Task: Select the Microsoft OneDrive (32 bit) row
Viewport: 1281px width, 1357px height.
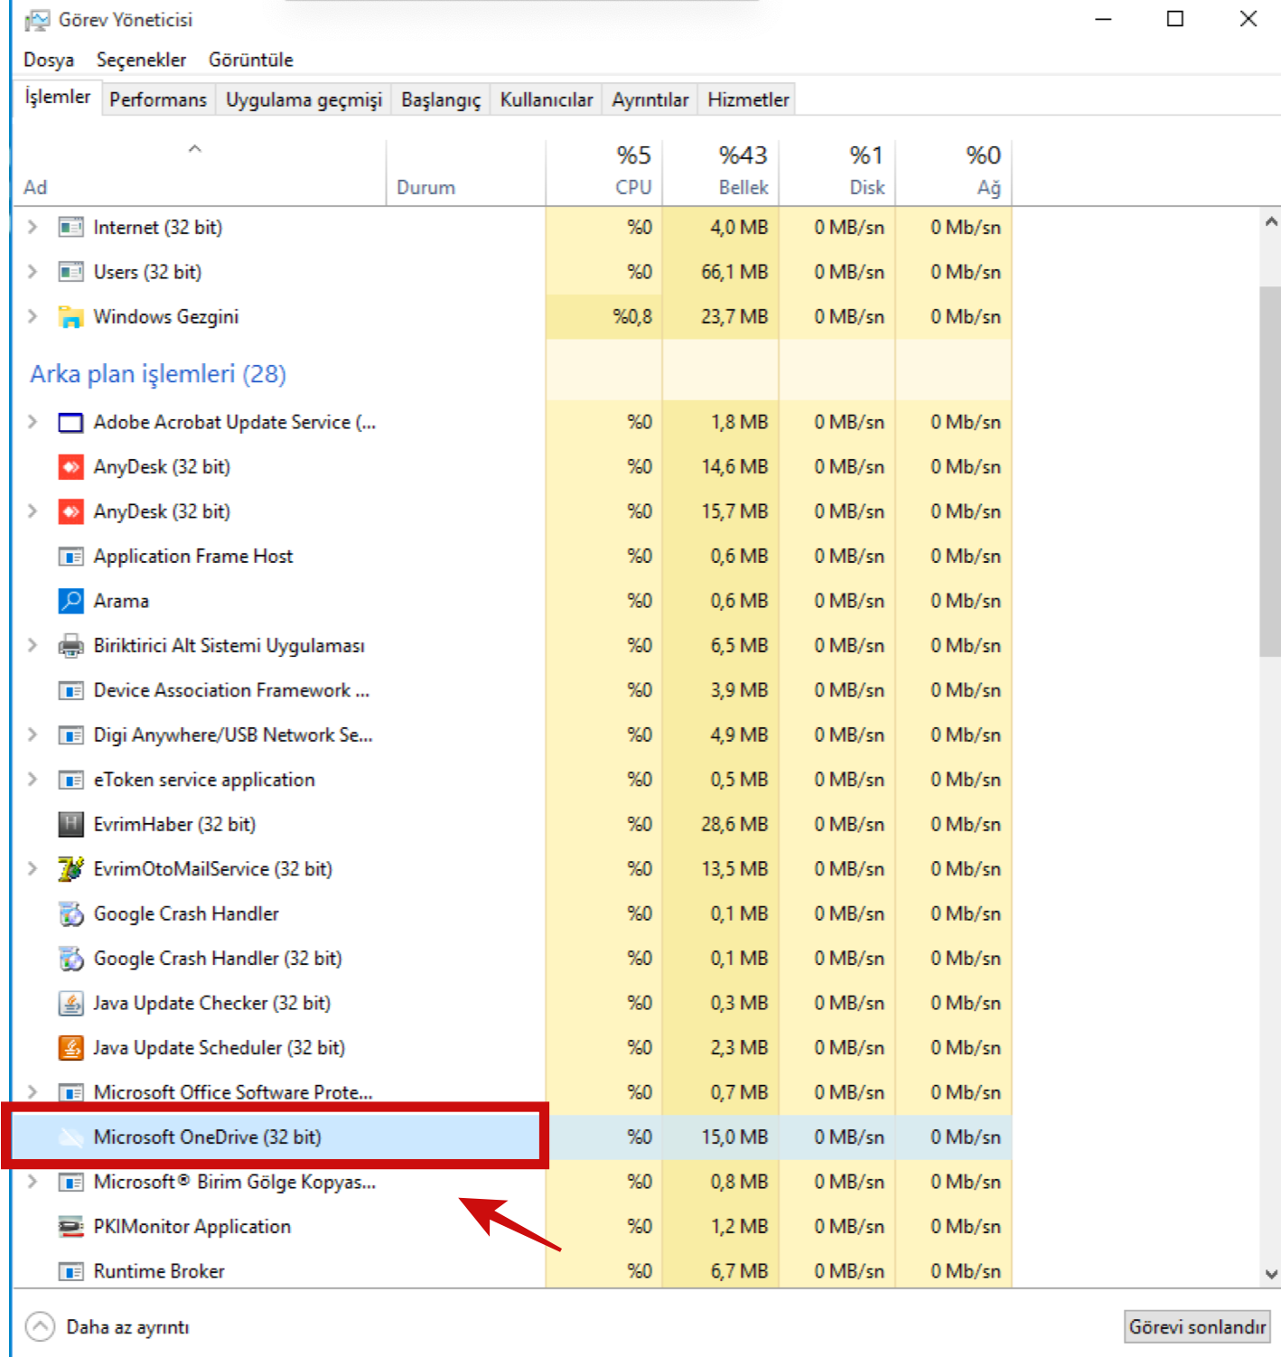Action: click(x=512, y=1137)
